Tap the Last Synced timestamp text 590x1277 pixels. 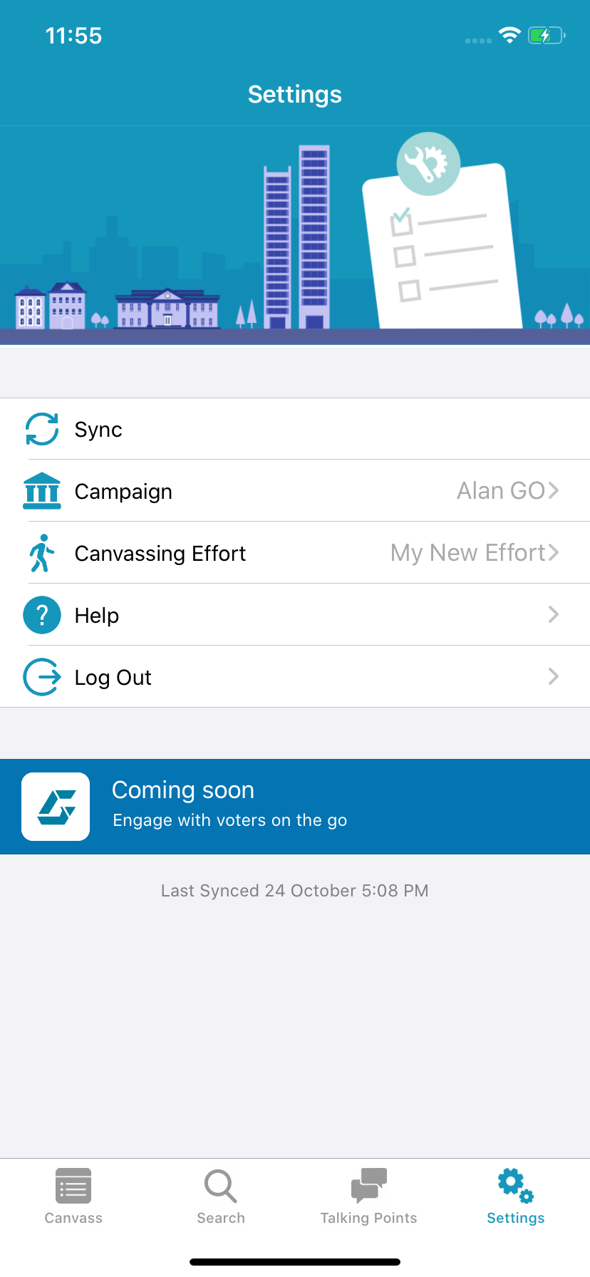coord(295,890)
